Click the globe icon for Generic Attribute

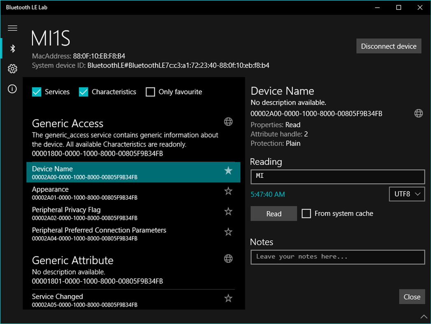tap(228, 259)
